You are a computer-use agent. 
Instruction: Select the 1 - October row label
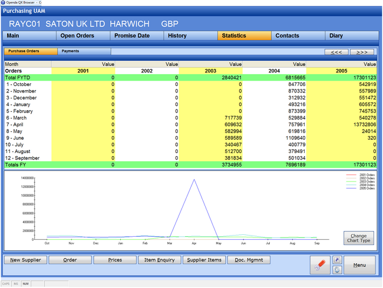coord(19,84)
